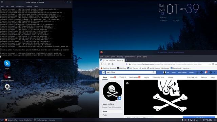This screenshot has height=122, width=217.
Task: Click Create Page @Username link
Action: point(112,107)
